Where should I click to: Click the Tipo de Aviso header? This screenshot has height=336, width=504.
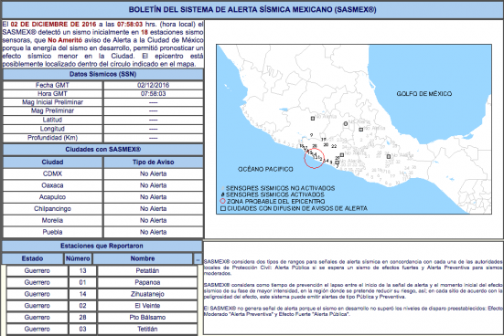[154, 162]
